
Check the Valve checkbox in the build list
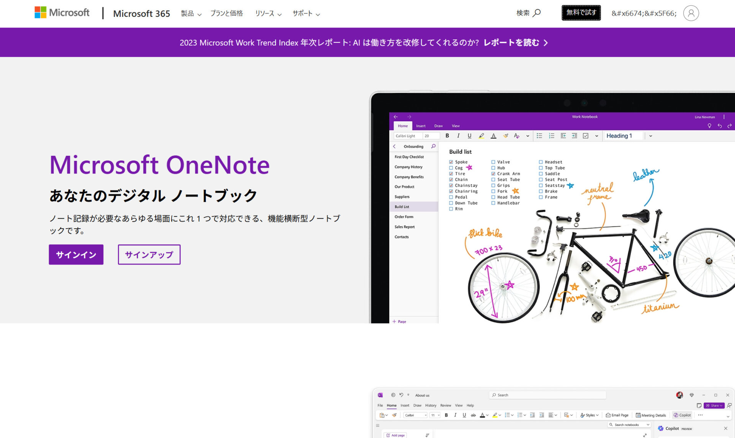[x=493, y=162]
